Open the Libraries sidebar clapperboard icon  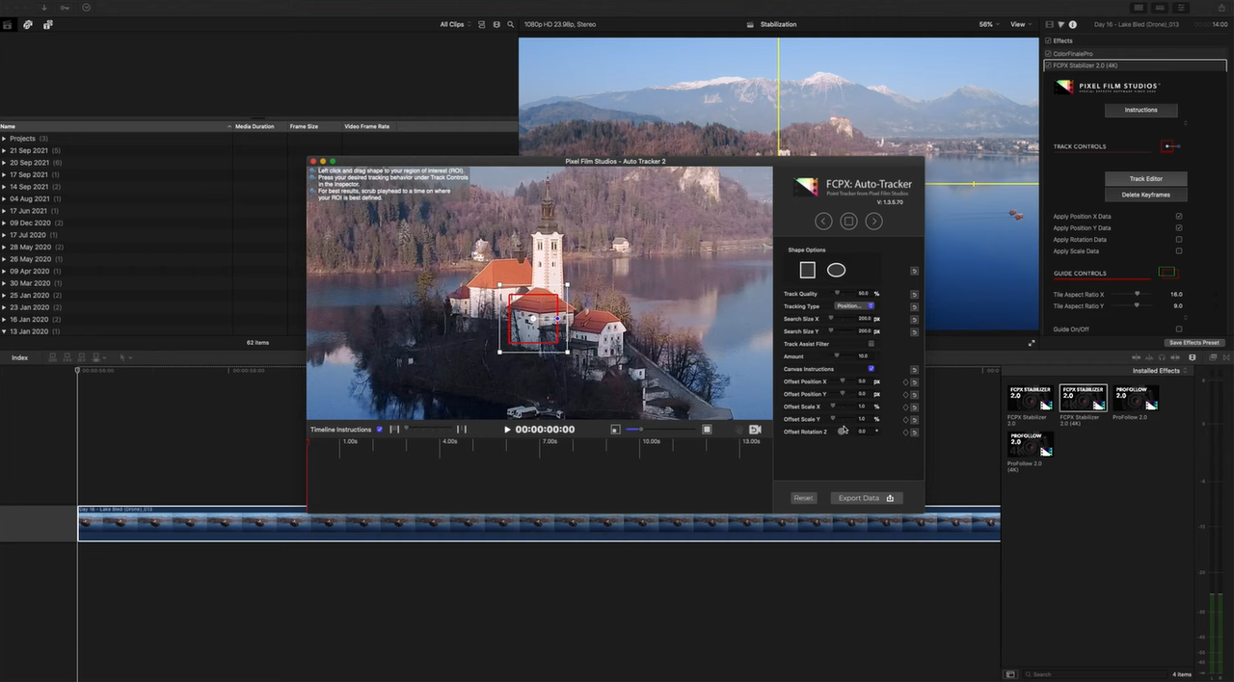pos(8,24)
